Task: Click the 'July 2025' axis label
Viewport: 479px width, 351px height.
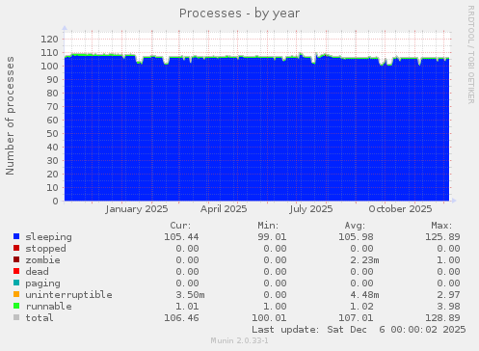Action: click(311, 209)
